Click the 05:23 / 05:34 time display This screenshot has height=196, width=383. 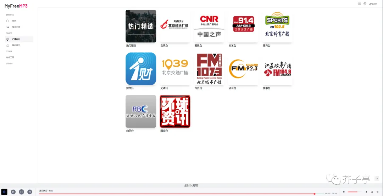(331, 194)
